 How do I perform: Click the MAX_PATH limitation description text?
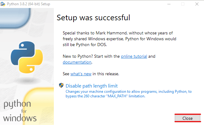129,94
